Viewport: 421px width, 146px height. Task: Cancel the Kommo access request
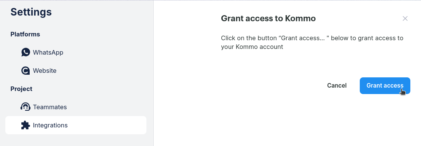pyautogui.click(x=337, y=85)
